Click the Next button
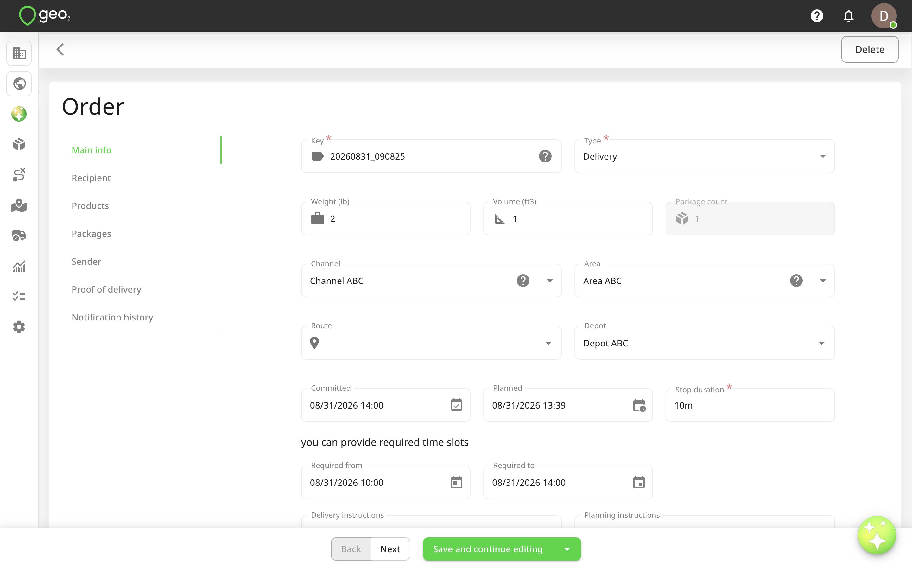The height and width of the screenshot is (570, 912). [390, 549]
